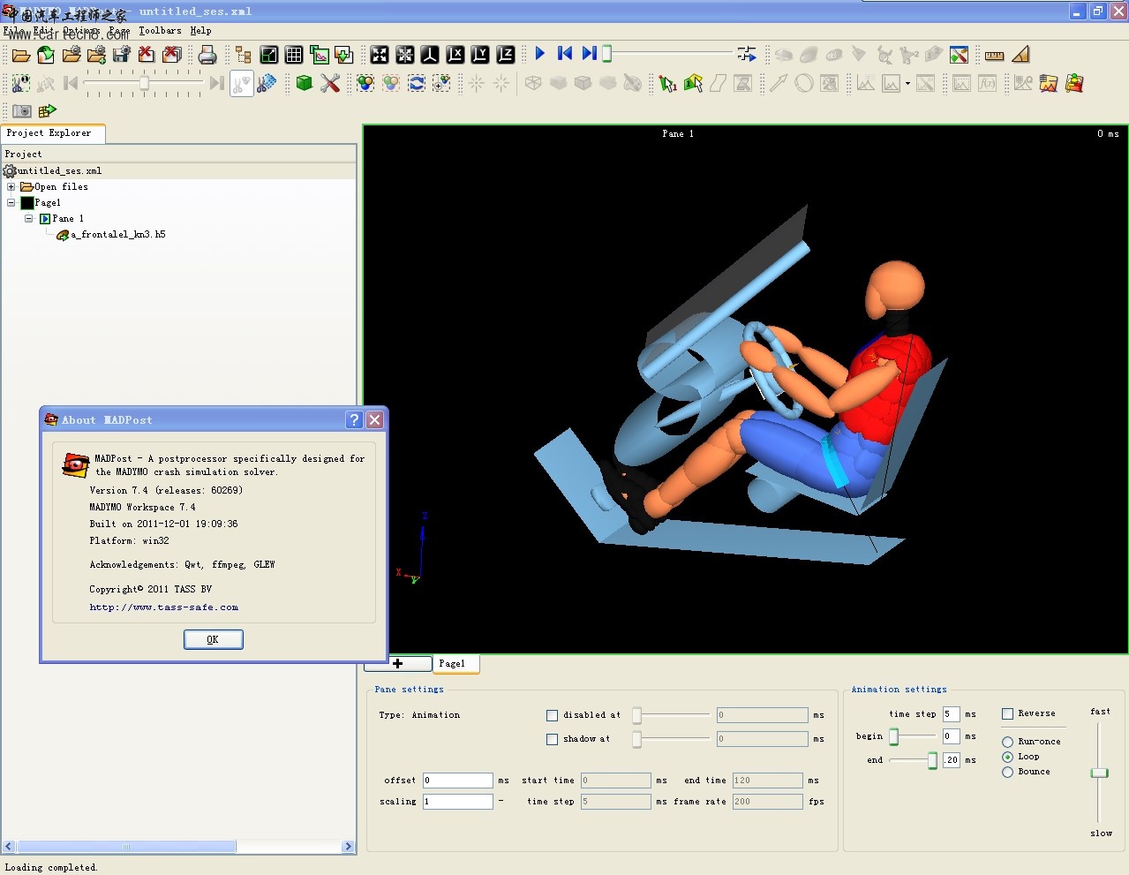This screenshot has width=1129, height=875.
Task: Click the animation time step field
Action: pos(951,713)
